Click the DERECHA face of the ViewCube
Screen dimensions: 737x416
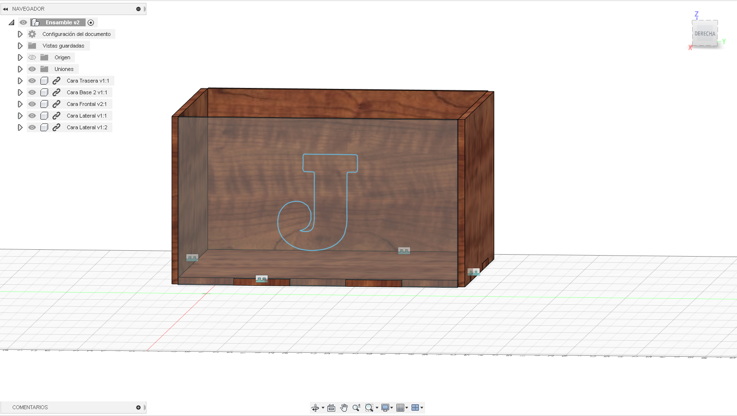pyautogui.click(x=705, y=34)
